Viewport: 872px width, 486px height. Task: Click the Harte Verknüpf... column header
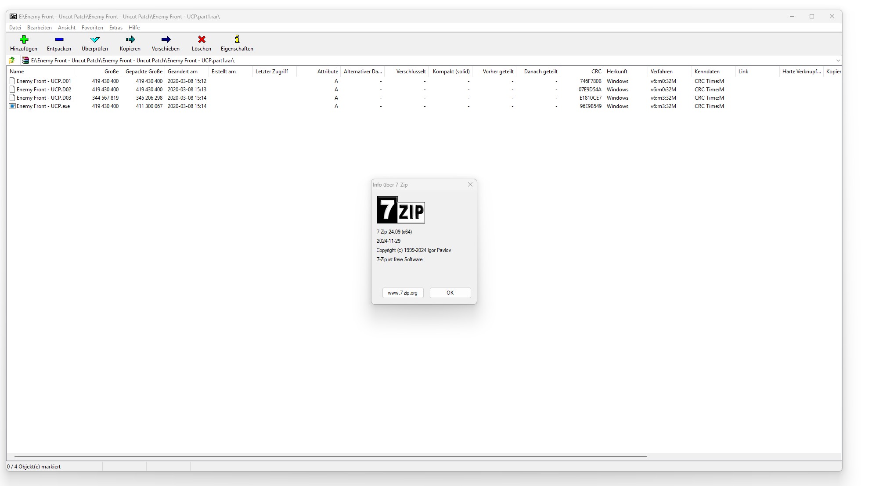coord(801,72)
